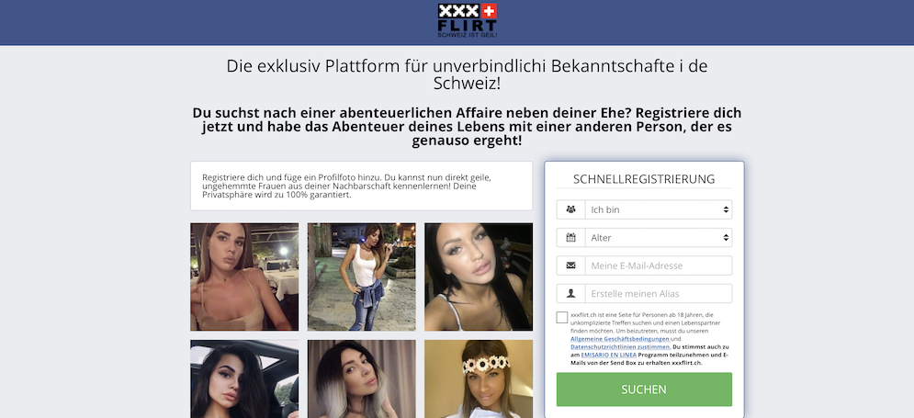The image size is (914, 418).
Task: Focus the Erstelle meinen Alias field
Action: click(659, 293)
